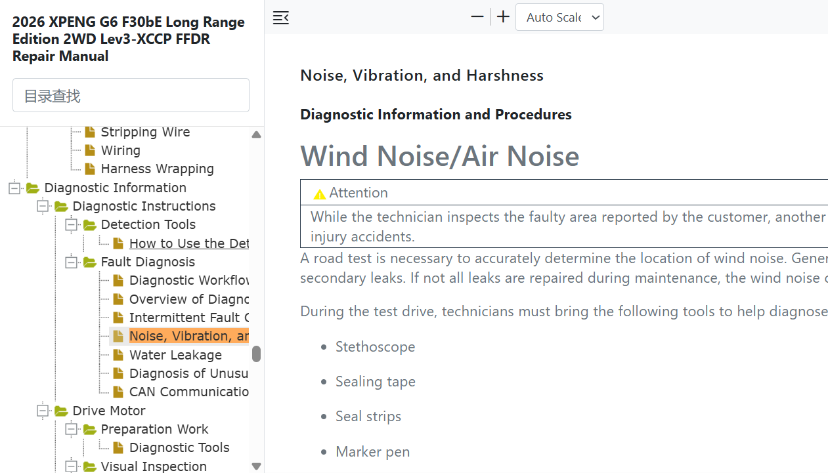The image size is (828, 473).
Task: Click the CAN Communication page icon
Action: click(118, 392)
